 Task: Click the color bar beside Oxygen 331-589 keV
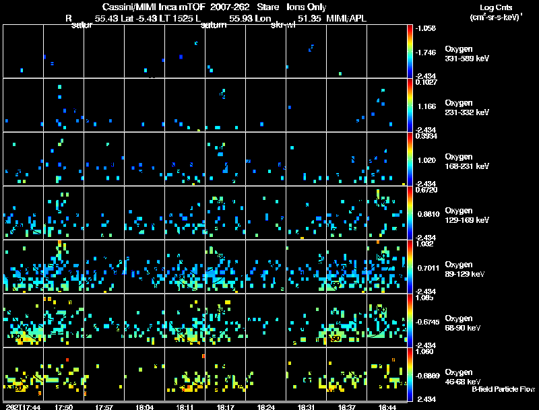coord(410,51)
